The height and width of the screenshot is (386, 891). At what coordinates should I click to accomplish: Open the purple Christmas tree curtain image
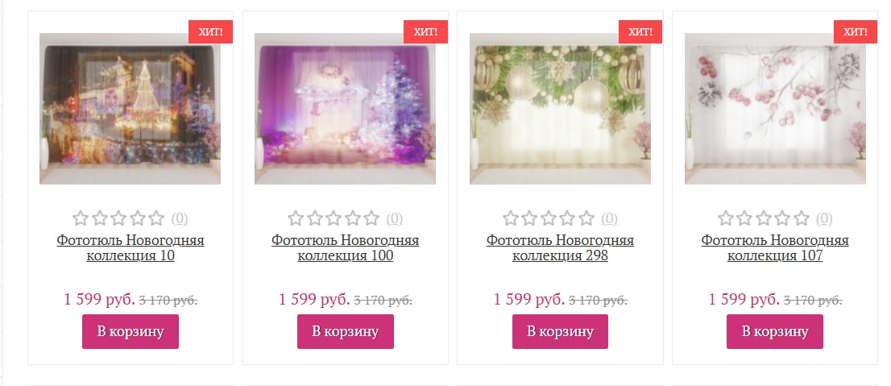[x=346, y=109]
